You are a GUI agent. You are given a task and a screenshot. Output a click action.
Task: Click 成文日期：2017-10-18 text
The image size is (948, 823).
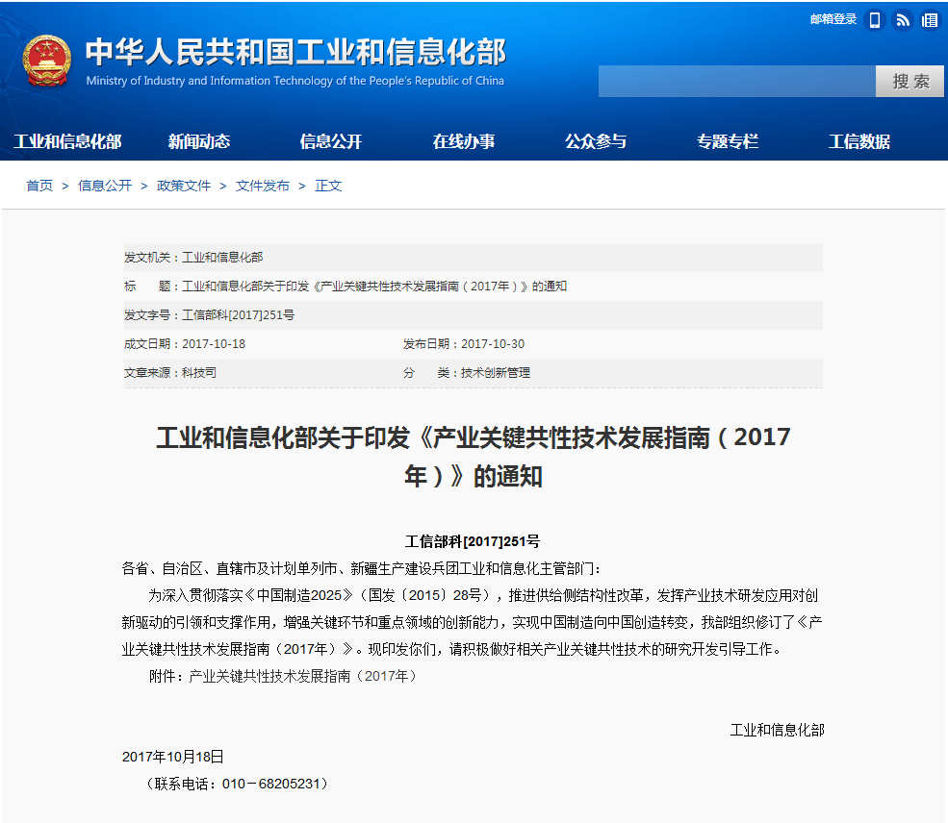[185, 344]
